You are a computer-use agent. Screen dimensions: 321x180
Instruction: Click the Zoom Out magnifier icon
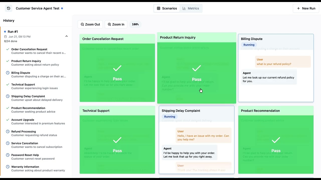(82, 24)
